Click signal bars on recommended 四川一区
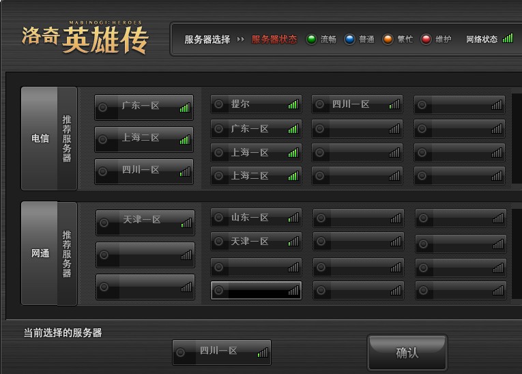 [185, 172]
